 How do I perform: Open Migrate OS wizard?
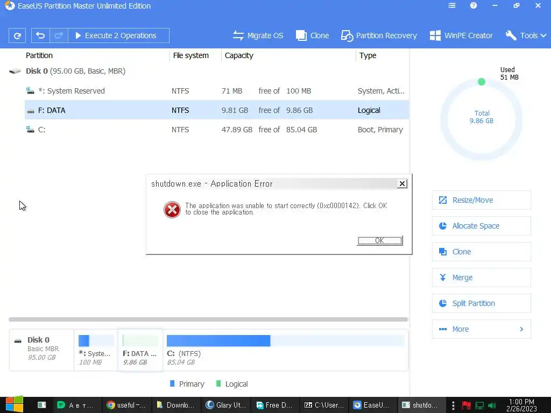(x=258, y=35)
